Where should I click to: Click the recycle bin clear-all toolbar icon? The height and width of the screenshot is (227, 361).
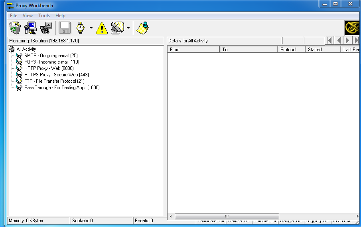tap(15, 28)
